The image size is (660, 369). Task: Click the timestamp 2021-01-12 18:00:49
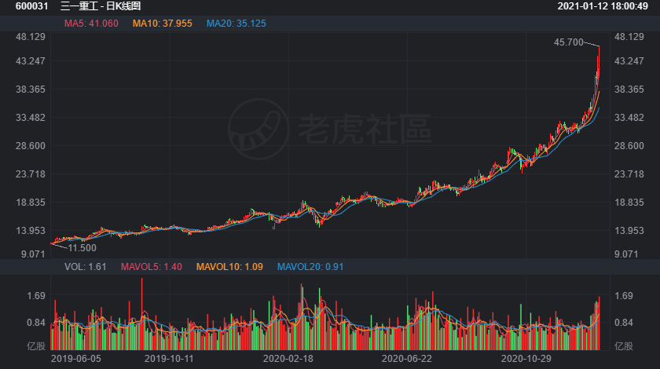point(603,6)
